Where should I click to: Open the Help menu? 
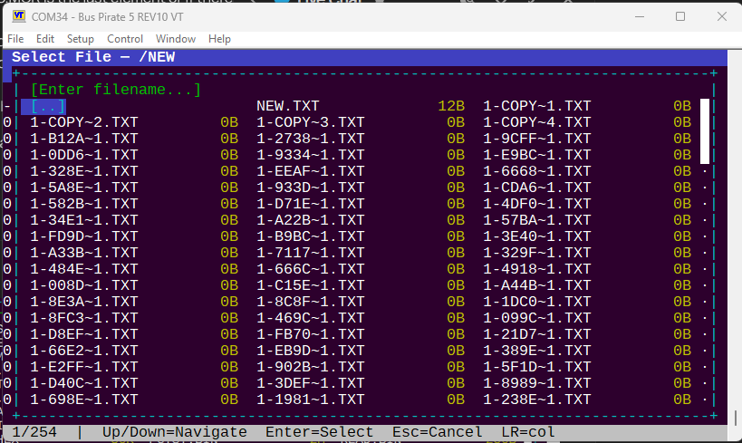click(x=219, y=39)
